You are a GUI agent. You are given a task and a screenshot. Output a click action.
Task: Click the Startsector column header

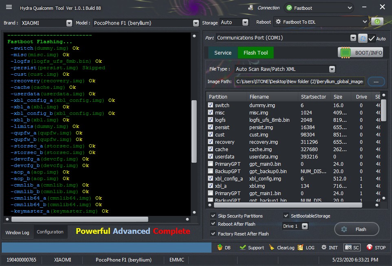314,97
